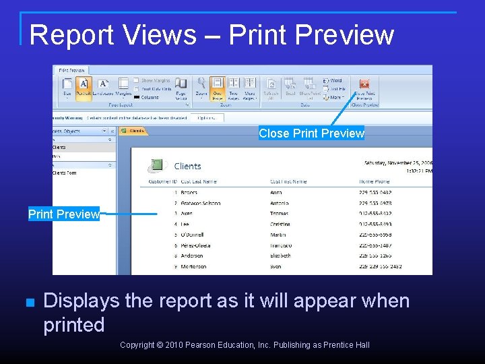
Task: Click last name Anderson in report
Action: (192, 255)
